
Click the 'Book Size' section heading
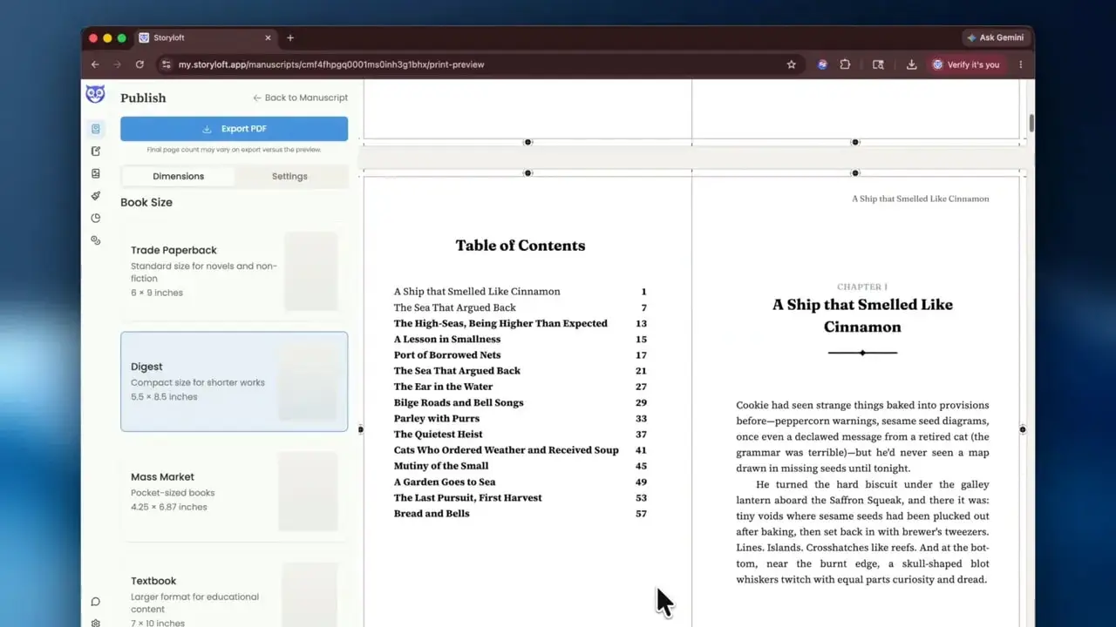tap(146, 202)
